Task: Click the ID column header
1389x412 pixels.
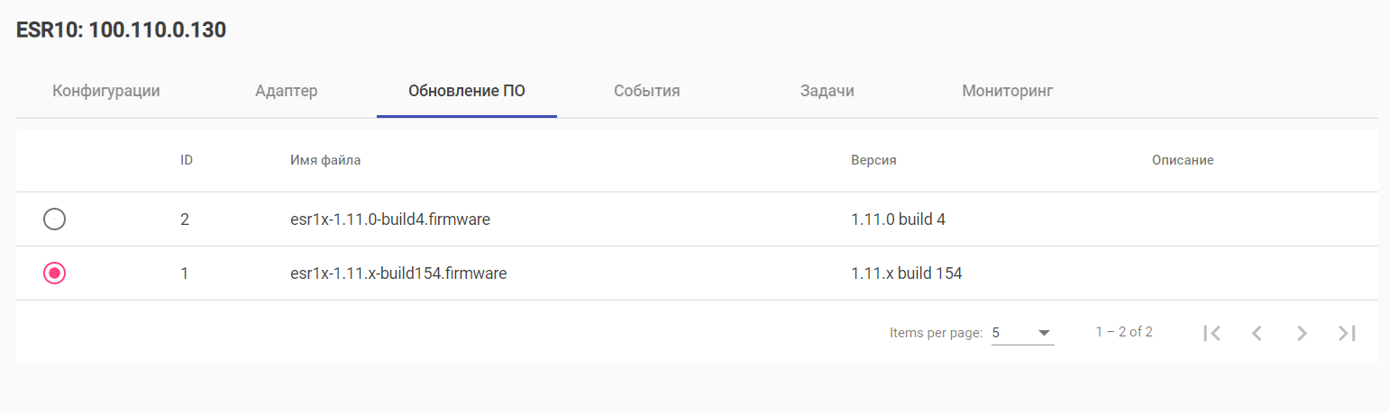Action: point(187,160)
